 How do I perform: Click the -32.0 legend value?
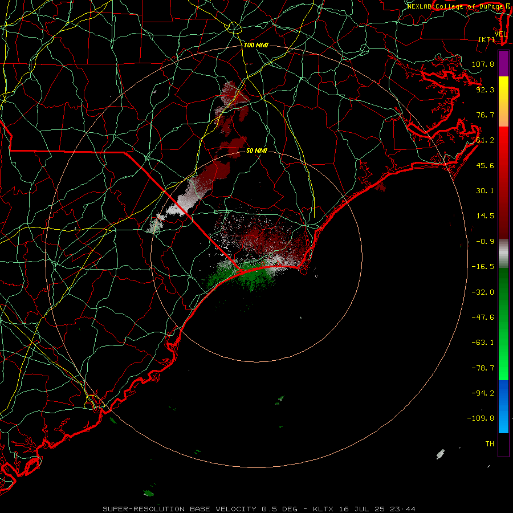coord(483,292)
